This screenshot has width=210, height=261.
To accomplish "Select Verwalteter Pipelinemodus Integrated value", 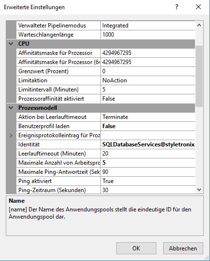I will tap(148, 26).
